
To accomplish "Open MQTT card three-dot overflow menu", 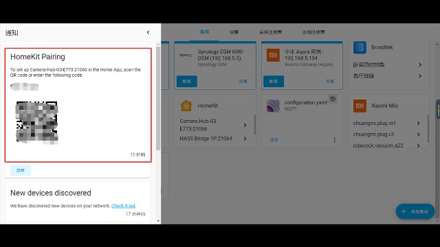I will 335,140.
